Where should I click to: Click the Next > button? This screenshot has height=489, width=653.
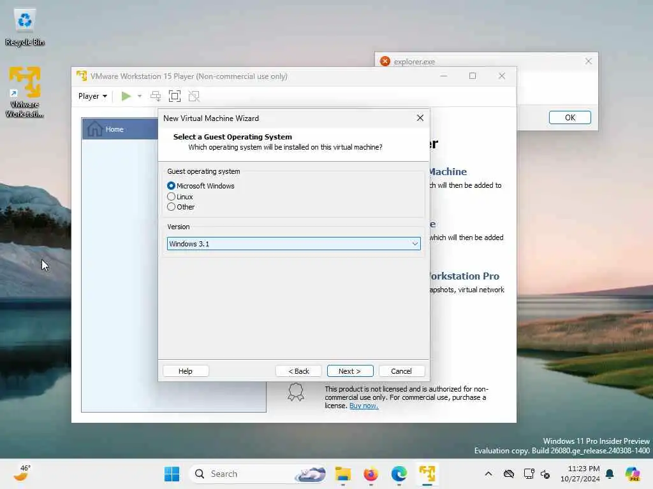(x=350, y=371)
